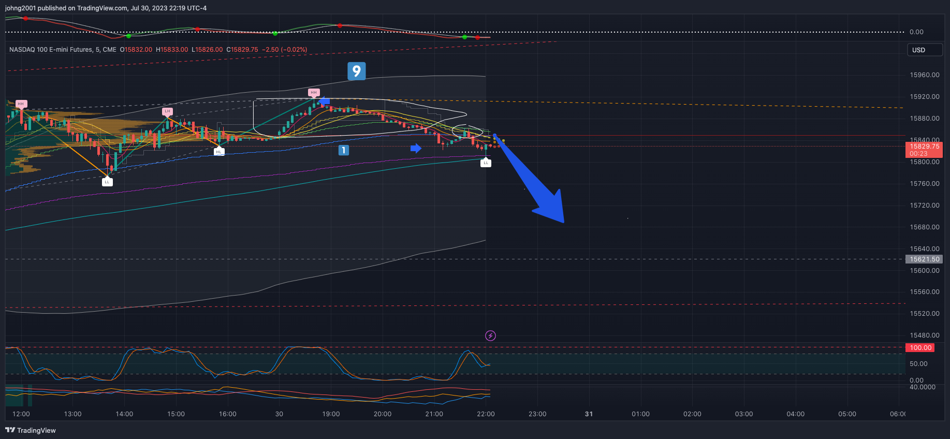This screenshot has height=439, width=950.
Task: Click the 15680.00 price axis value
Action: point(925,227)
